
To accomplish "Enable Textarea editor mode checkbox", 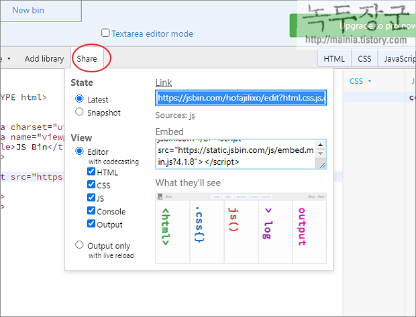I will point(105,33).
